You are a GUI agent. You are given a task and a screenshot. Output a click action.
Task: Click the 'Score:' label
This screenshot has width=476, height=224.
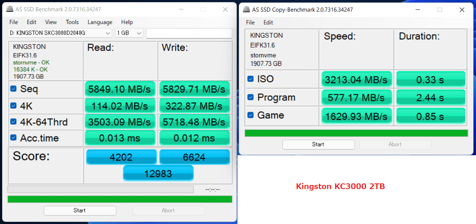[x=31, y=156]
